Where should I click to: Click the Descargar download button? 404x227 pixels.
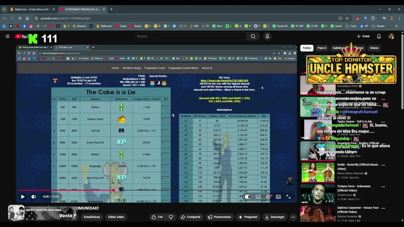pyautogui.click(x=275, y=217)
